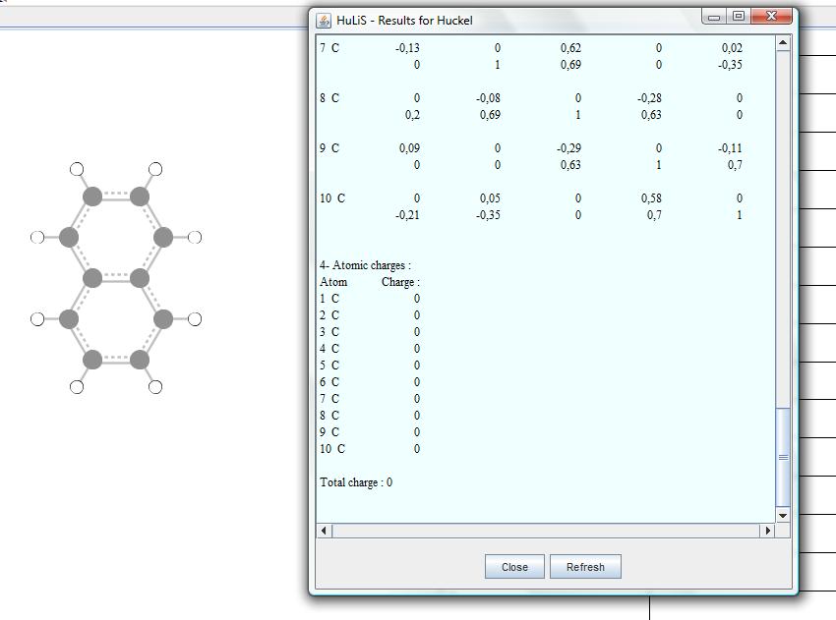The image size is (836, 620).
Task: Click the right-side hydrogen of the upper ring
Action: point(193,236)
